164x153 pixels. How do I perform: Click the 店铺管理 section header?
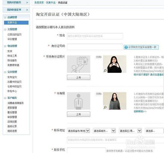(12, 17)
